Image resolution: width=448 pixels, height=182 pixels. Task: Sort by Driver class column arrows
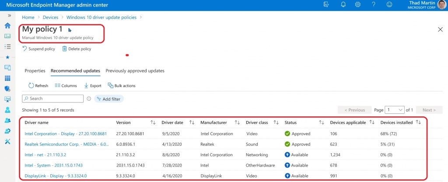[276, 122]
